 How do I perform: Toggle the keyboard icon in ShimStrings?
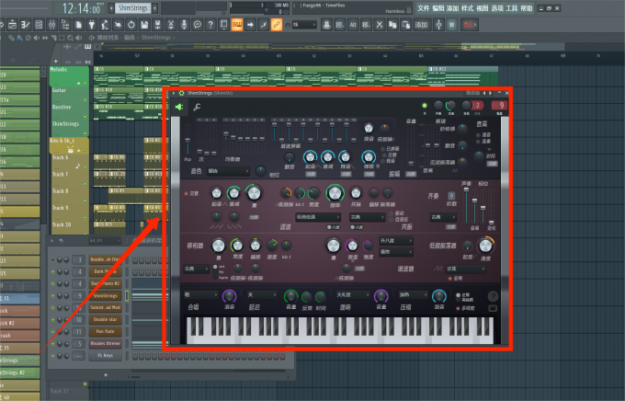(x=493, y=308)
